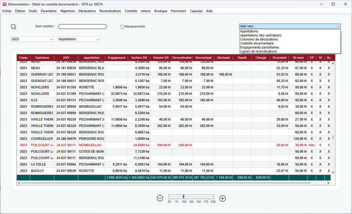Toggle the Manquements checkbox
The width and height of the screenshot is (352, 214).
(122, 27)
